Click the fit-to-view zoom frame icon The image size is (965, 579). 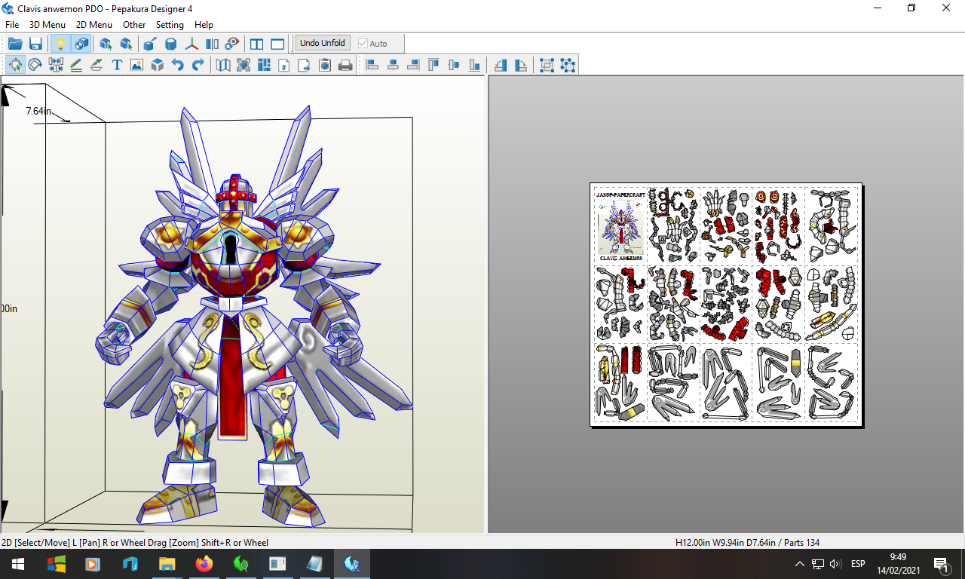(244, 65)
